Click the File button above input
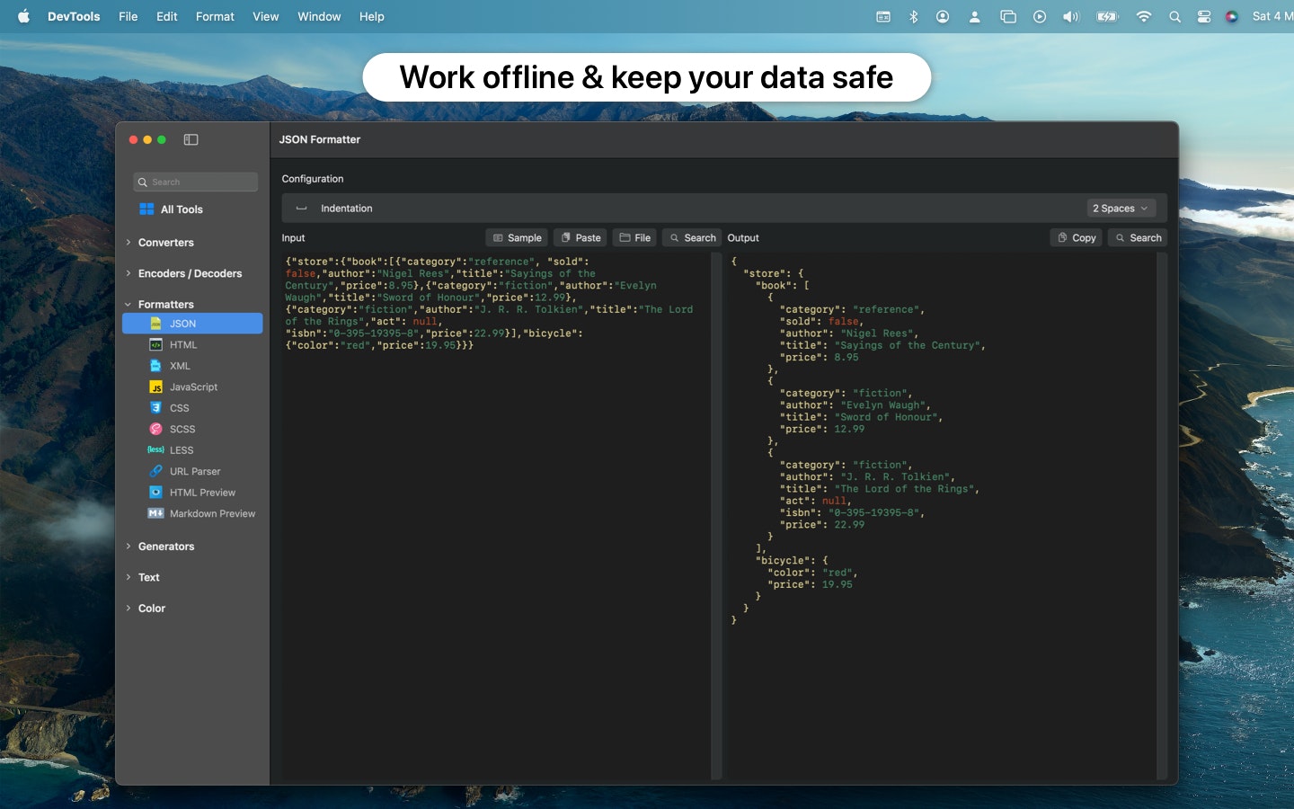The height and width of the screenshot is (809, 1294). [x=634, y=238]
